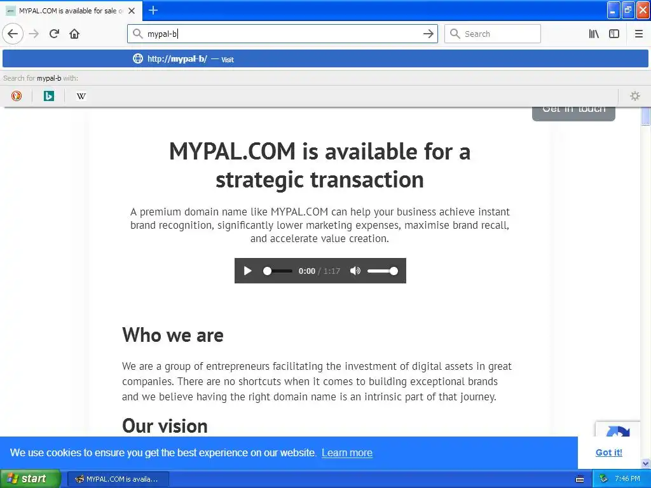Go back to the previous page

[13, 34]
